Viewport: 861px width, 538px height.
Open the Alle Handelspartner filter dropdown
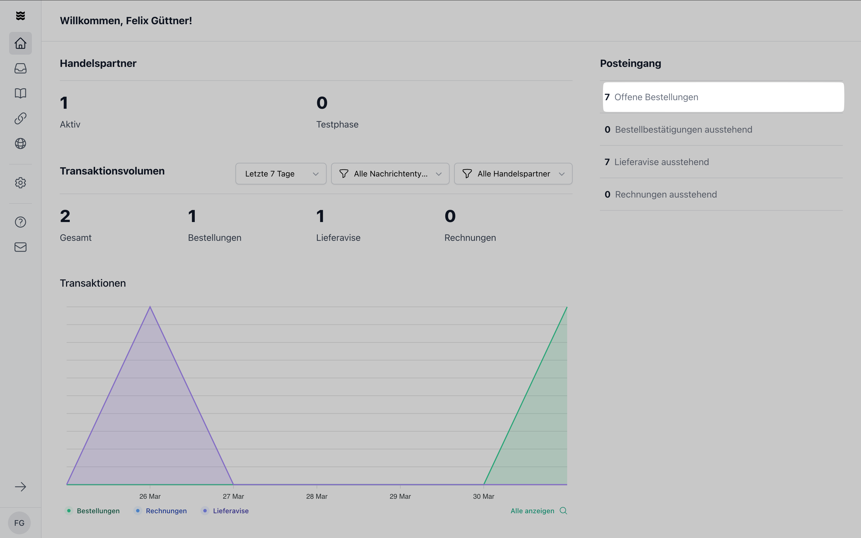(x=513, y=174)
